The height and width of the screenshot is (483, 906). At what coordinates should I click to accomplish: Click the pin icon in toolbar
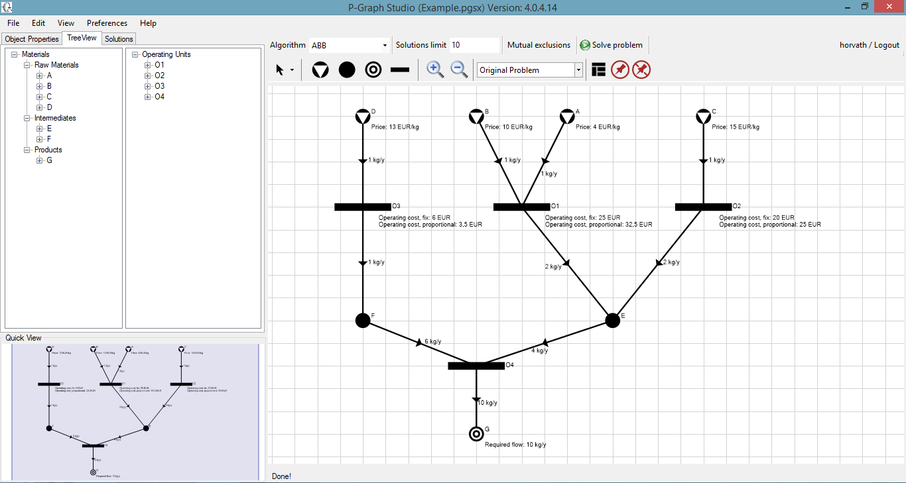click(619, 70)
